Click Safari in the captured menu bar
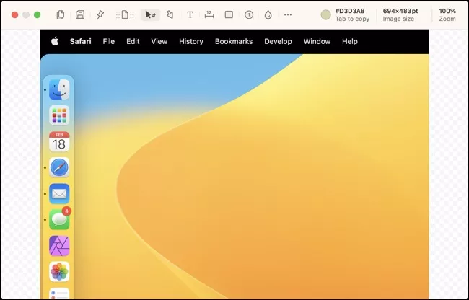The height and width of the screenshot is (300, 469). (81, 41)
